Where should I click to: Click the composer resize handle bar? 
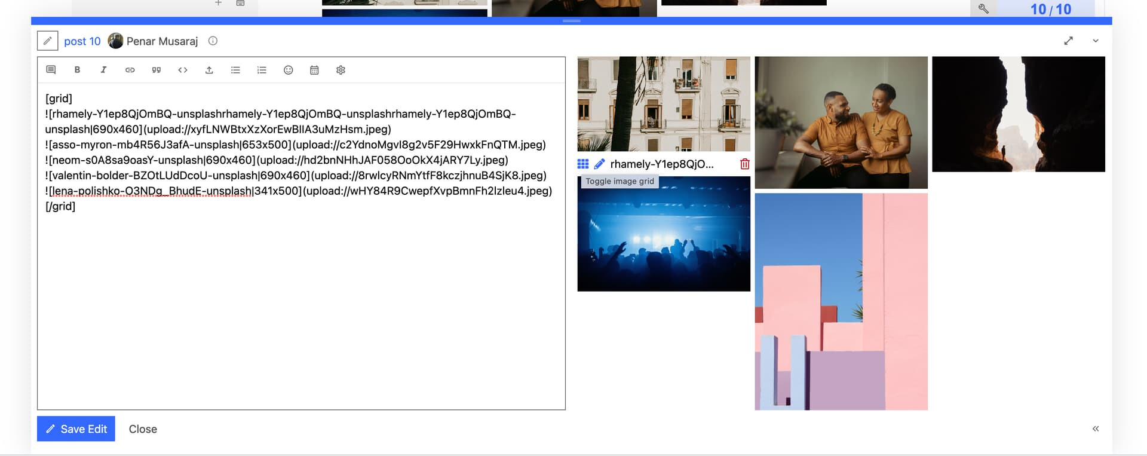[x=571, y=21]
